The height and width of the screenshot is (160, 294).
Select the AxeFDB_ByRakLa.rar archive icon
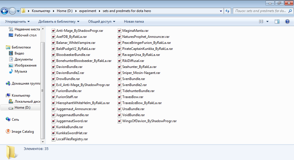pos(53,37)
